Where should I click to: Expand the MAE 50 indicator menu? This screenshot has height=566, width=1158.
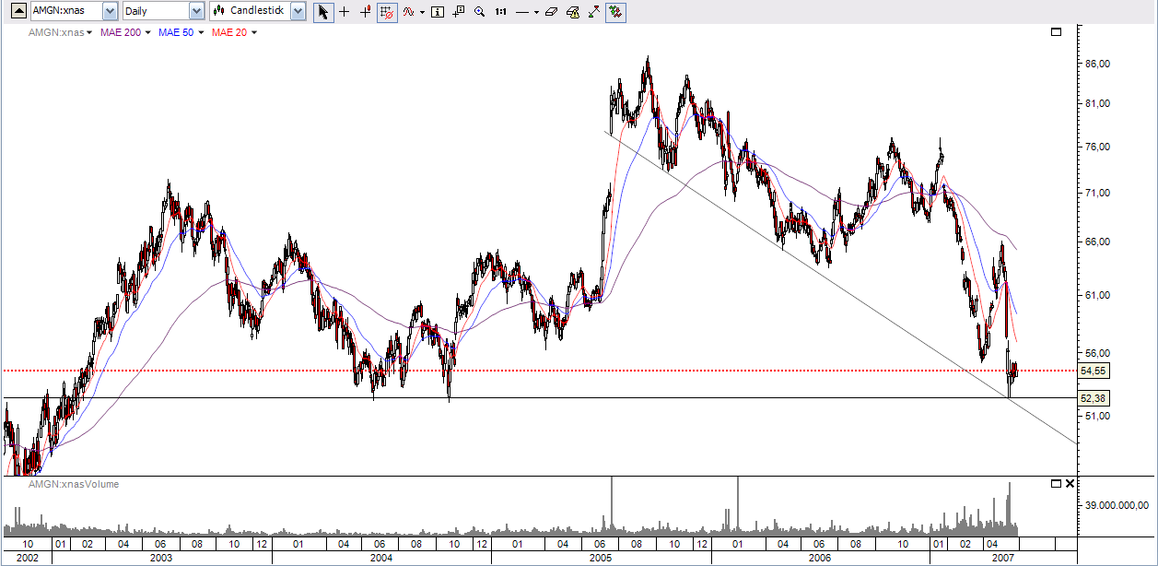click(202, 32)
